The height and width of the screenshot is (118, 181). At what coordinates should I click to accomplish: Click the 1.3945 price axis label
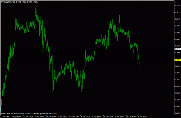[x=178, y=73]
